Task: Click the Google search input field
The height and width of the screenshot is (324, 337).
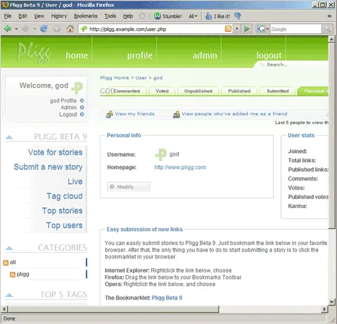Action: [x=296, y=29]
